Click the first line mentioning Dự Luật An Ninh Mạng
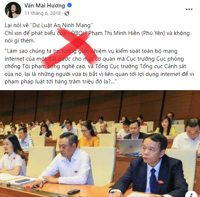 click(48, 25)
